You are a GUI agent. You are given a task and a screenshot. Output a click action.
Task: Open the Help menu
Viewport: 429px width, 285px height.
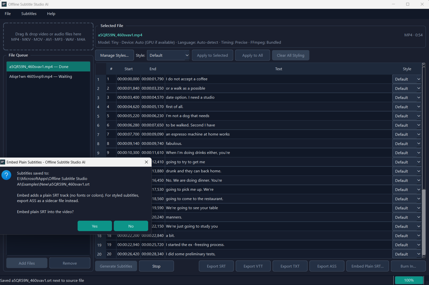(51, 14)
